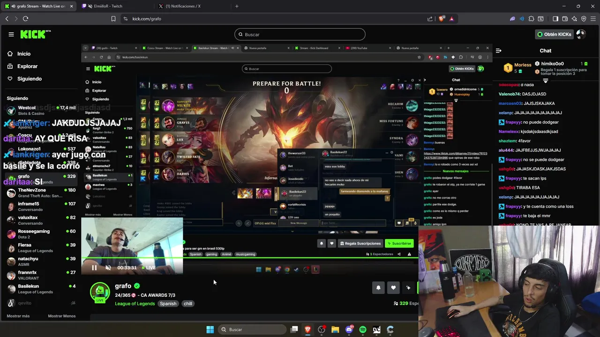
Task: Click the Brave Rewards triangle icon
Action: tap(451, 19)
